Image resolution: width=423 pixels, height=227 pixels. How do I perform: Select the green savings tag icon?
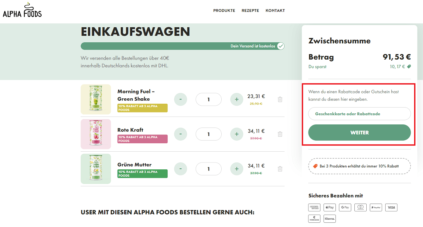409,66
